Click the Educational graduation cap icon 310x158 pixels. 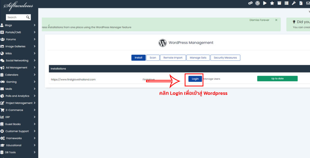pos(2,145)
